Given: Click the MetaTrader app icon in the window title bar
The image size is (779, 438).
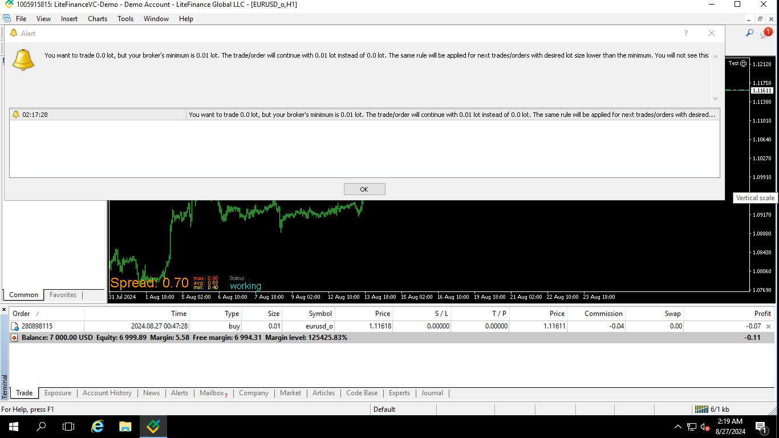Looking at the screenshot, I should (x=9, y=5).
